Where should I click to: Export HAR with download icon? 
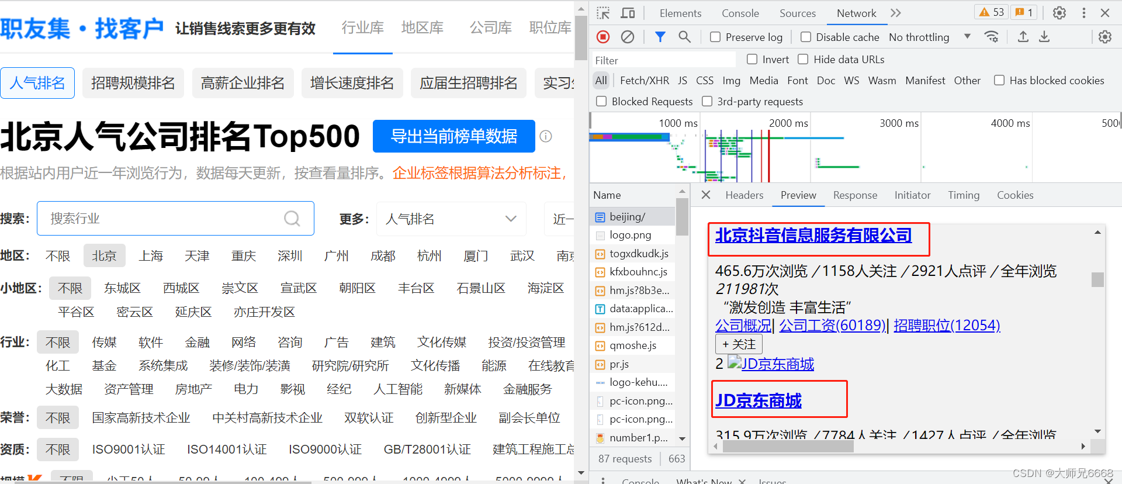coord(1044,37)
